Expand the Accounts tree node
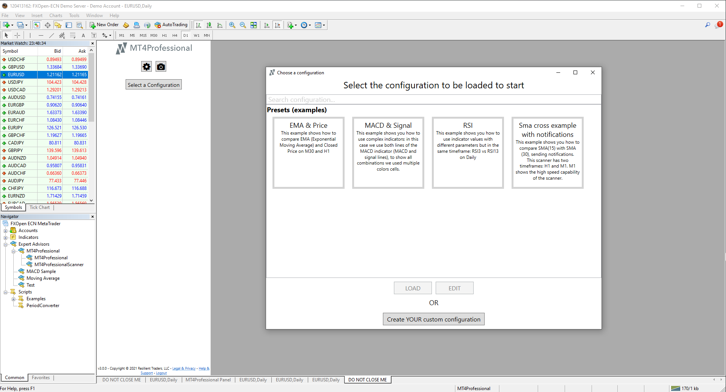726x392 pixels. point(6,230)
